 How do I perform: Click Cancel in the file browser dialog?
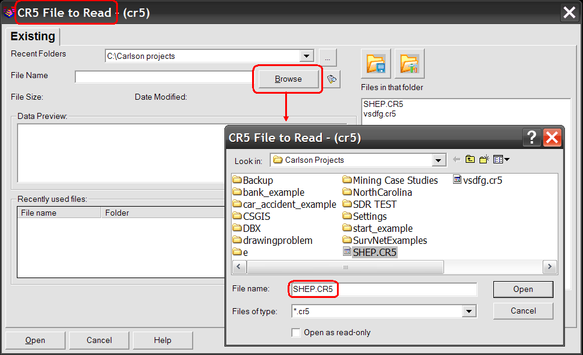tap(523, 311)
